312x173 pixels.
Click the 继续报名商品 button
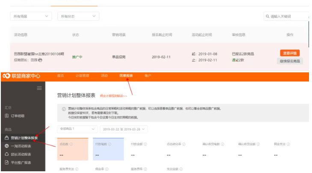pos(290,61)
